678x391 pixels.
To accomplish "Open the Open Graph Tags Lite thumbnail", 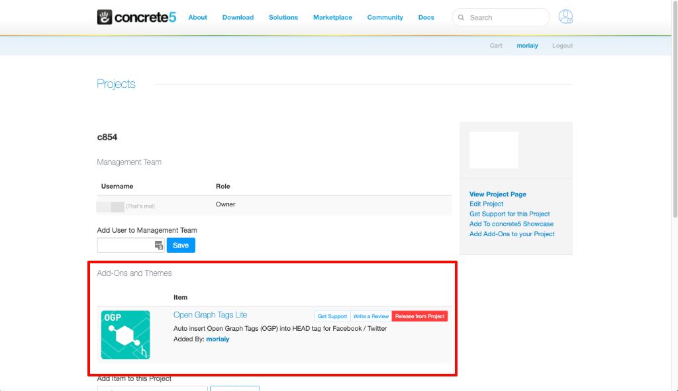I will pos(126,335).
